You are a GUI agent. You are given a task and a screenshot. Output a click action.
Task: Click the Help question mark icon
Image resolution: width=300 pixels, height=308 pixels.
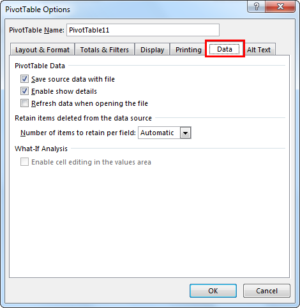coord(256,6)
